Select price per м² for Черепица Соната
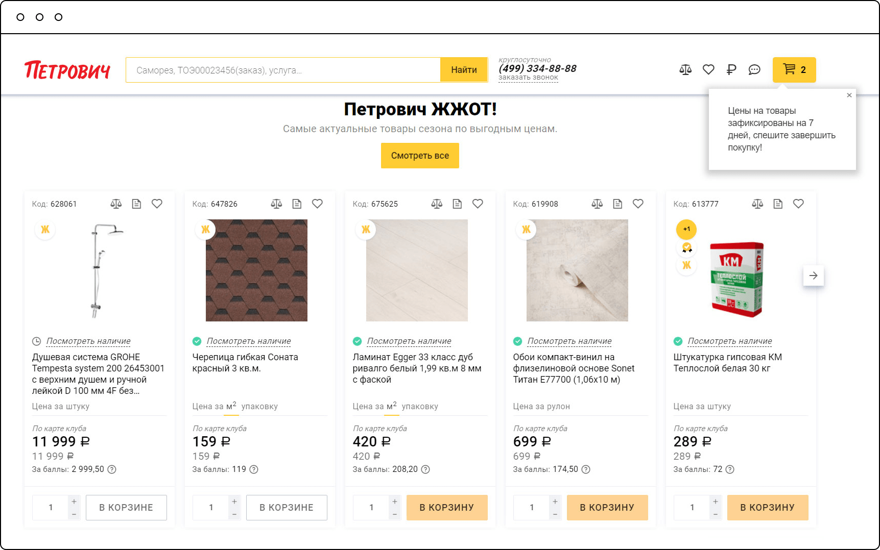This screenshot has width=880, height=550. [231, 406]
